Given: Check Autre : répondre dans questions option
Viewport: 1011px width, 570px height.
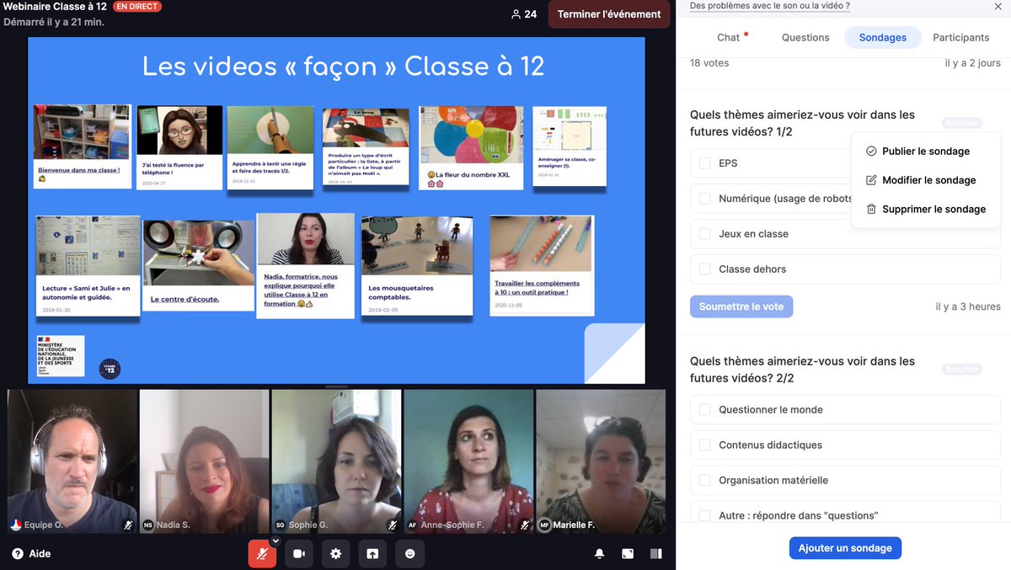Looking at the screenshot, I should coord(704,516).
